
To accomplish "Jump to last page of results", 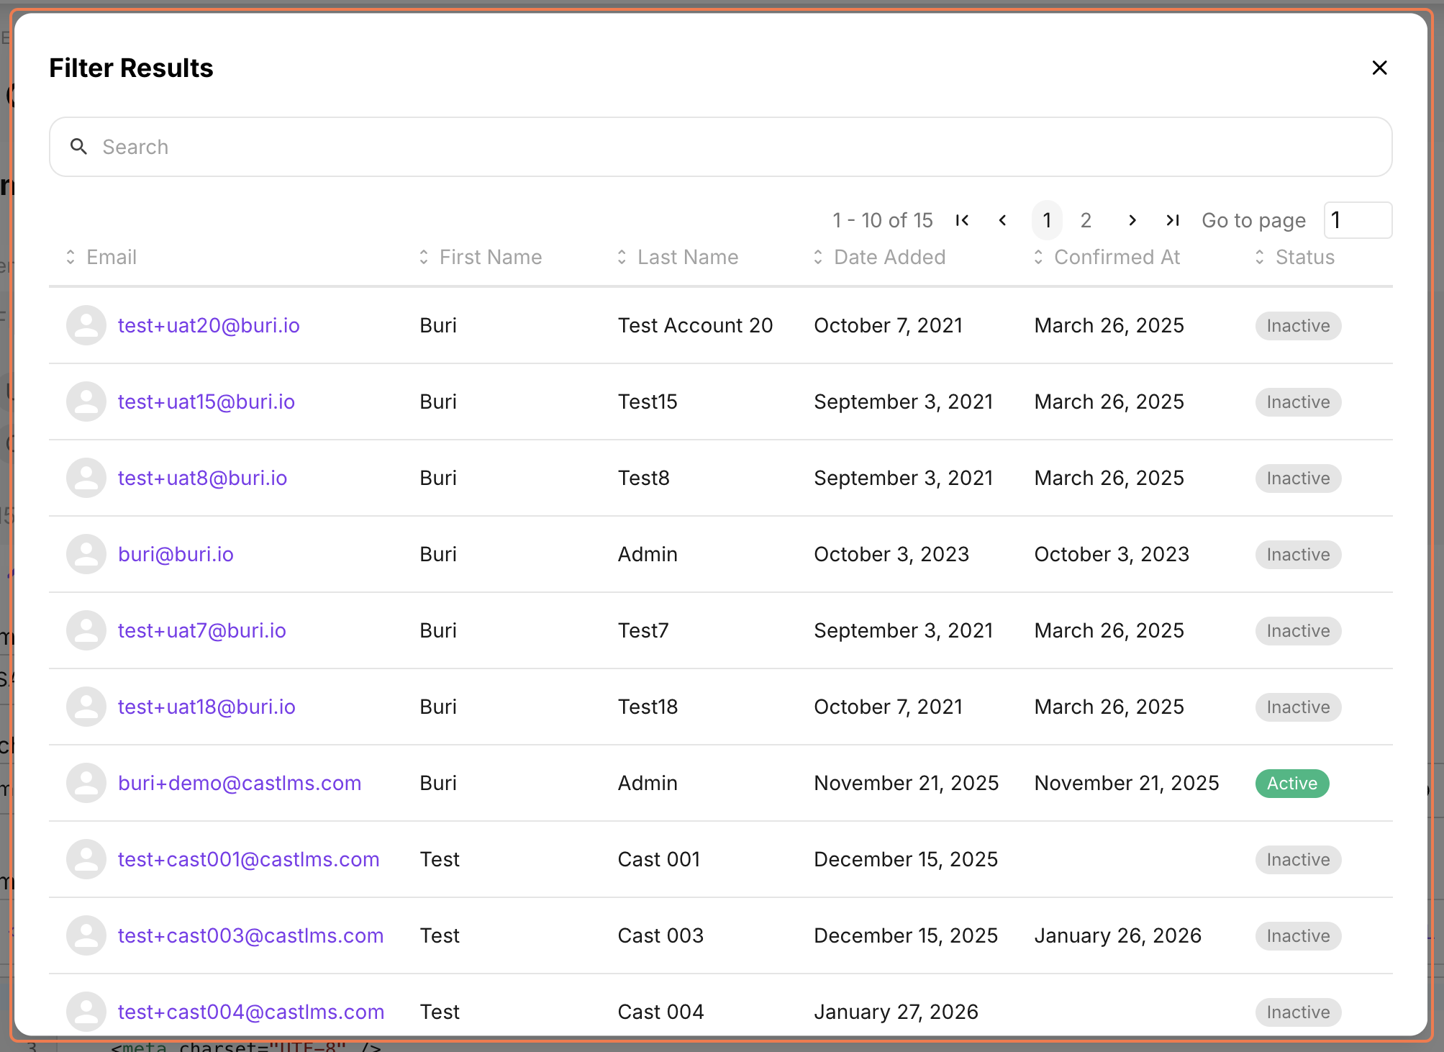I will (x=1173, y=220).
